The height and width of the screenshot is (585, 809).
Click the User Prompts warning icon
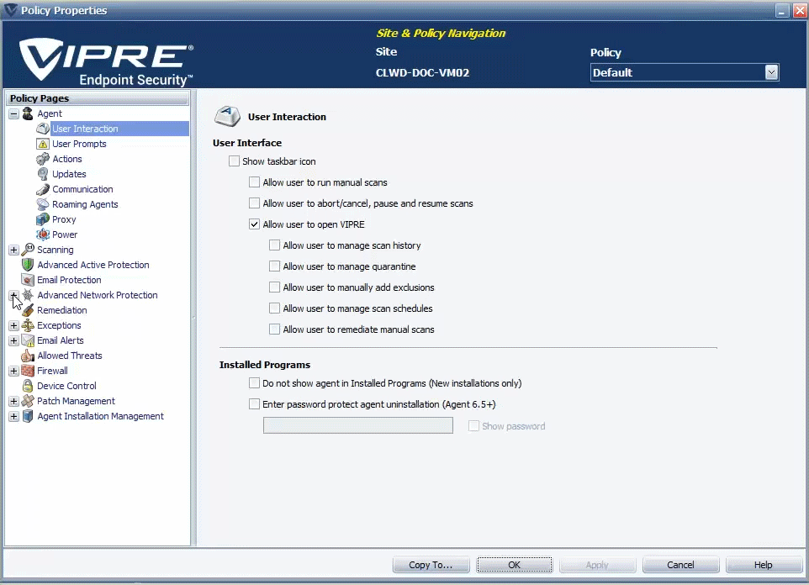43,144
